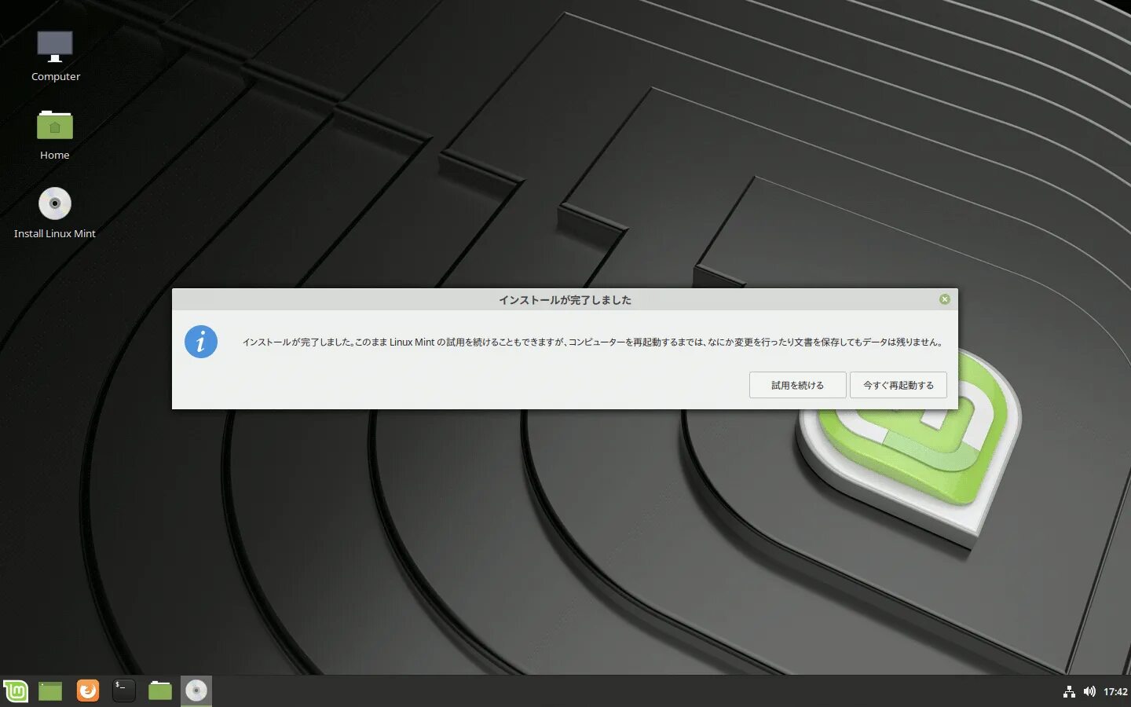Viewport: 1131px width, 707px height.
Task: Select the installer window in taskbar
Action: coord(196,691)
